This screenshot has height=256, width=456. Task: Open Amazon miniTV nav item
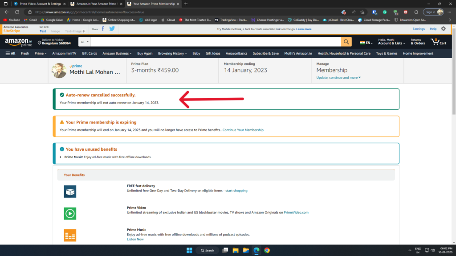point(64,53)
